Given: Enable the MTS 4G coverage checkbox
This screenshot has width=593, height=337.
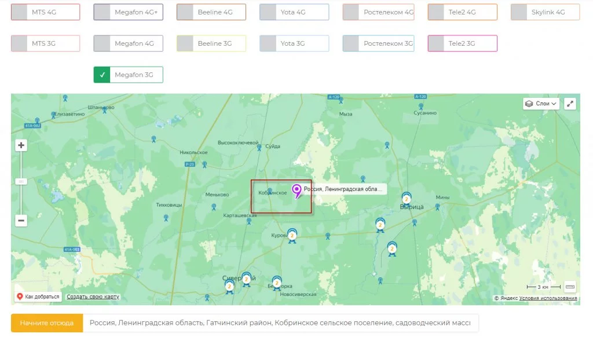Looking at the screenshot, I should [x=19, y=12].
